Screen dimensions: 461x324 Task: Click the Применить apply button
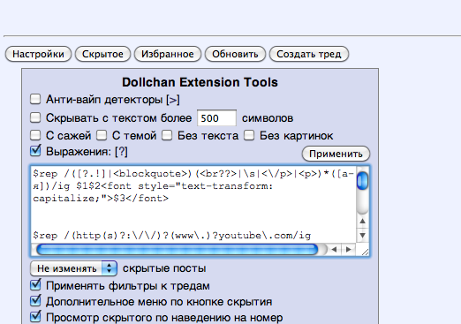point(336,154)
